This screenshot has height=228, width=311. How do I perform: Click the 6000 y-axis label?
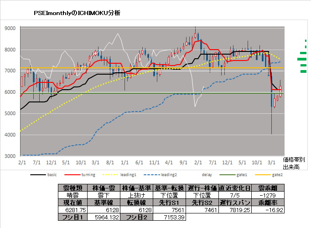tap(10, 92)
